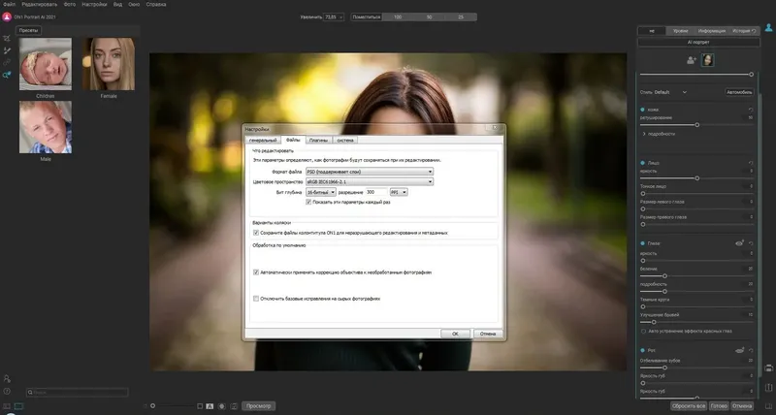
Task: Click the ON1 Portrait AI app logo
Action: pyautogui.click(x=7, y=16)
